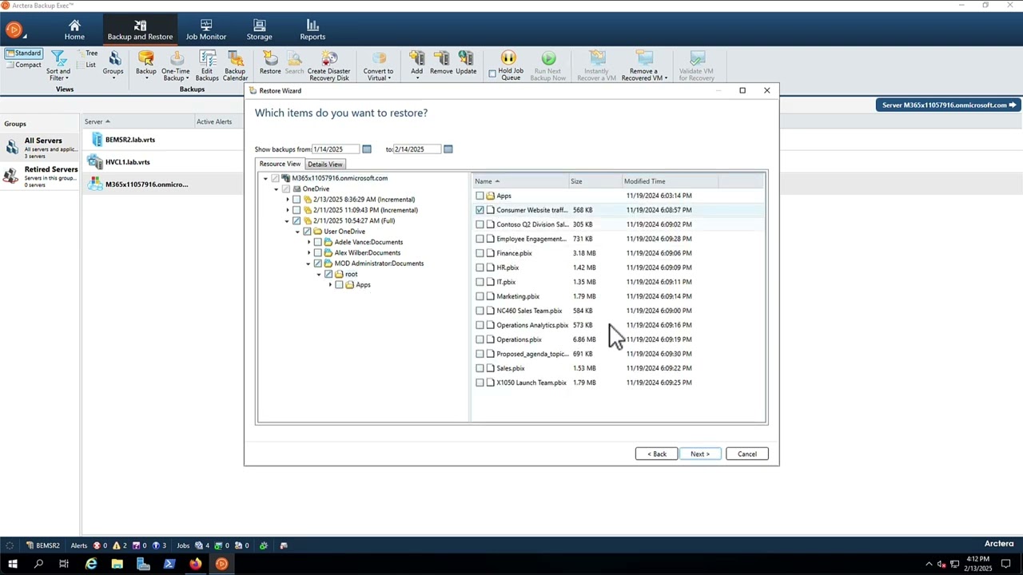Click the Run Next Backup Now icon
This screenshot has width=1023, height=575.
[x=548, y=65]
